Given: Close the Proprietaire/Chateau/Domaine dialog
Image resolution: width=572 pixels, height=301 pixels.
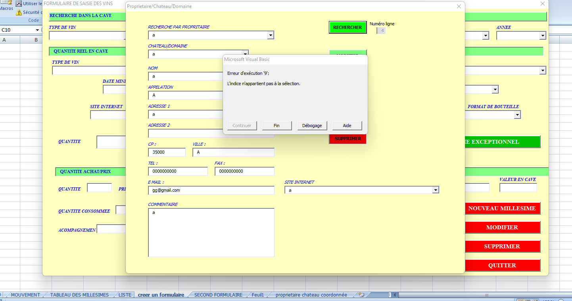Looking at the screenshot, I should [x=459, y=6].
